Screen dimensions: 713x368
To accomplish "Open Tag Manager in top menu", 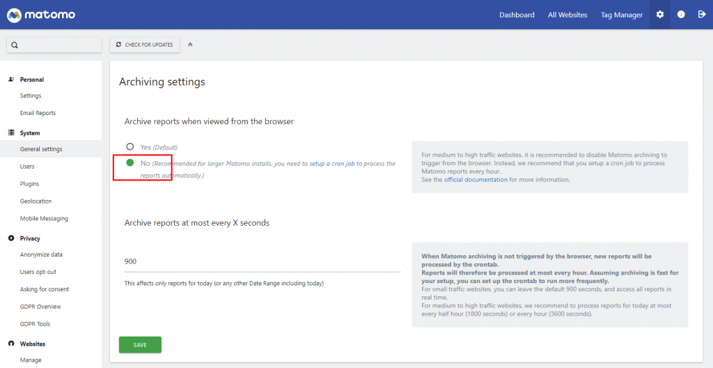I will click(621, 15).
